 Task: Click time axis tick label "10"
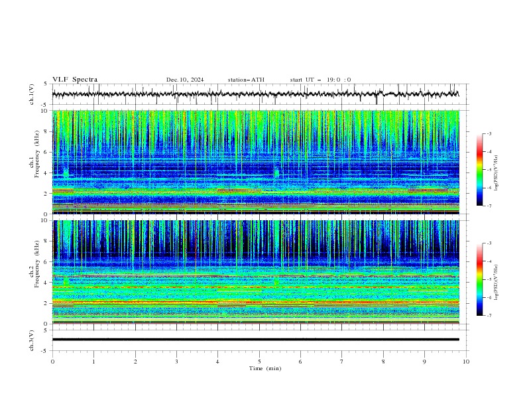[466, 362]
